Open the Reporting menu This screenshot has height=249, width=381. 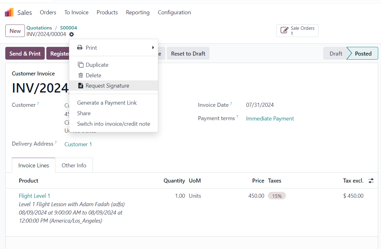pyautogui.click(x=138, y=12)
